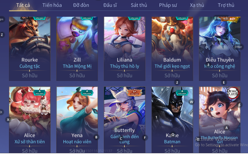Switch to the Tiến hóa tab
Image resolution: width=248 pixels, height=154 pixels.
coord(52,5)
